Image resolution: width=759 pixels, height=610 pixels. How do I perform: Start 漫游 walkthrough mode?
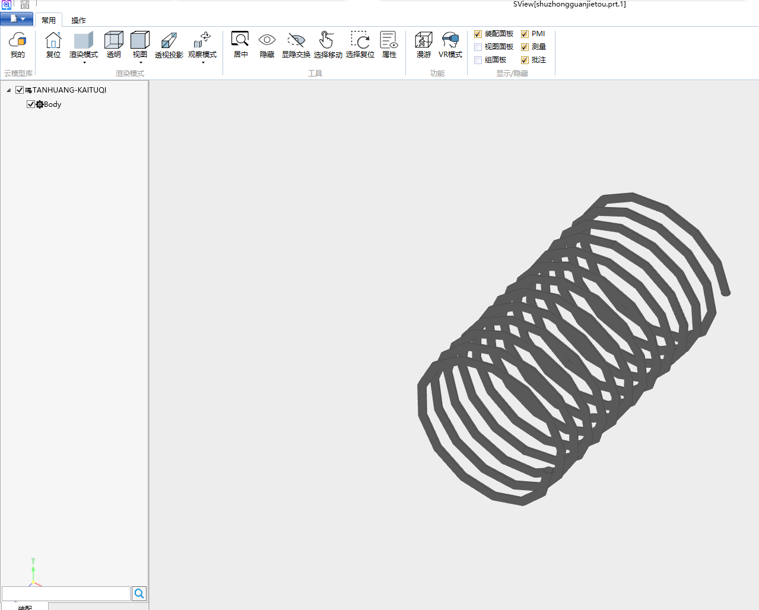point(424,45)
